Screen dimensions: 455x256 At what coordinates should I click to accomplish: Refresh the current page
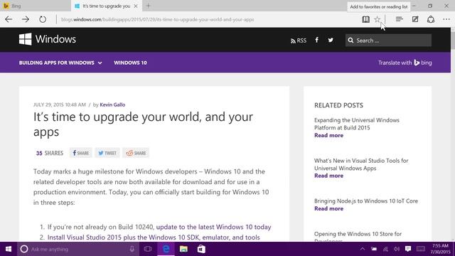tap(43, 19)
